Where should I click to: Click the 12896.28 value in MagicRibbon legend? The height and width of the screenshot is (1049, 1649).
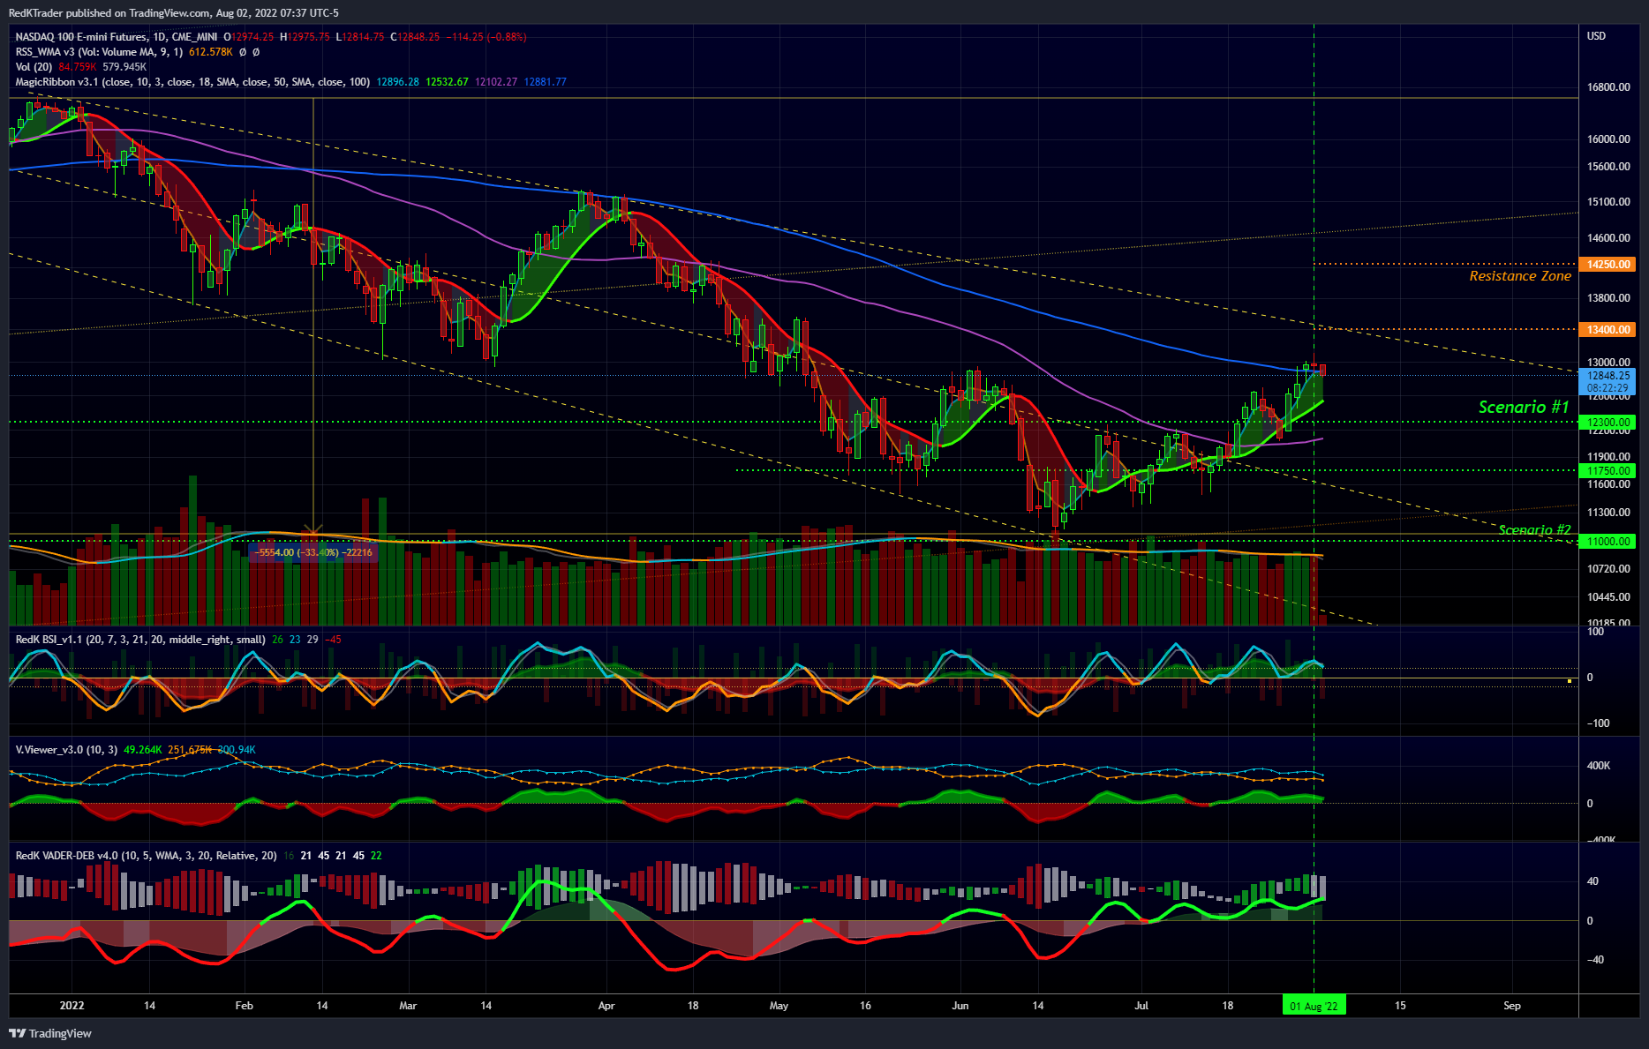(398, 82)
